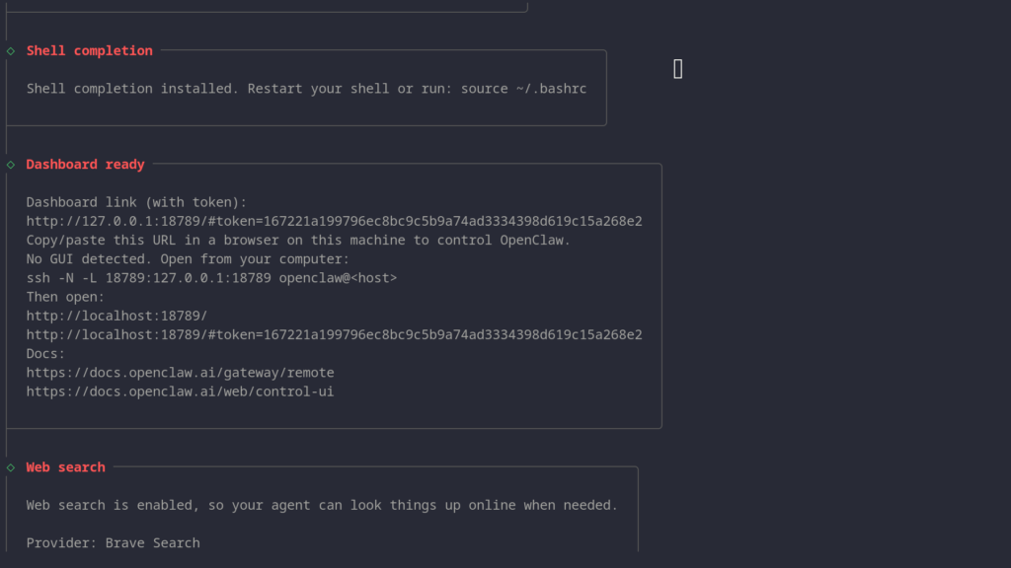Image resolution: width=1011 pixels, height=568 pixels.
Task: Click the Web search heading
Action: 66,467
